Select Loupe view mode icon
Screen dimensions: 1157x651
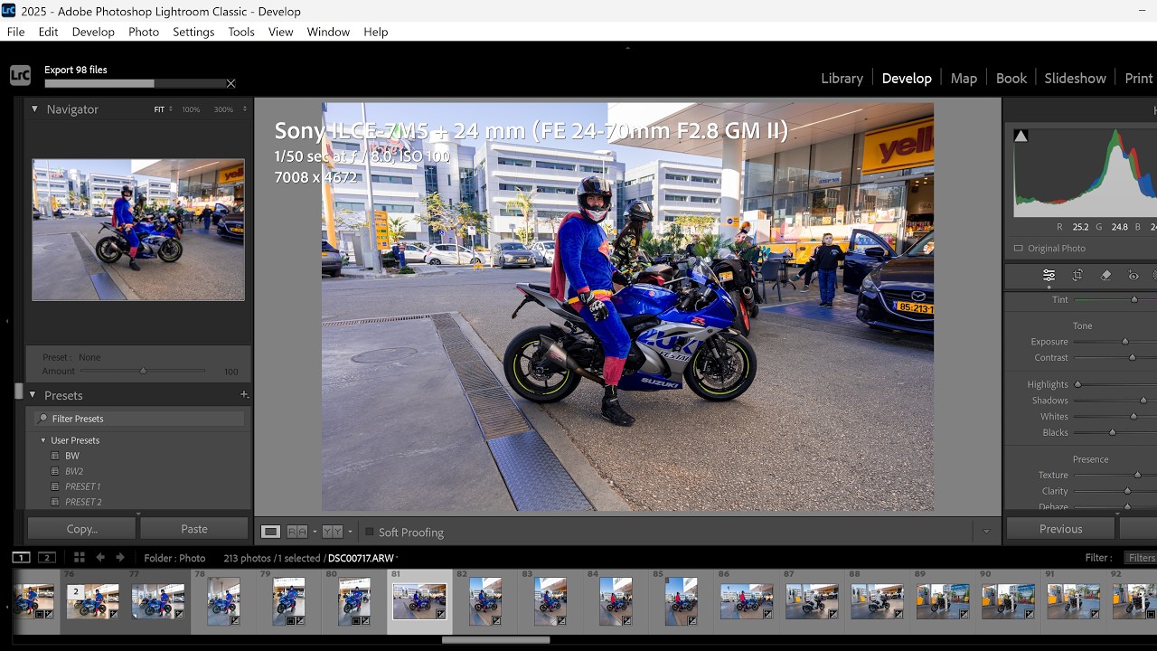pos(270,532)
